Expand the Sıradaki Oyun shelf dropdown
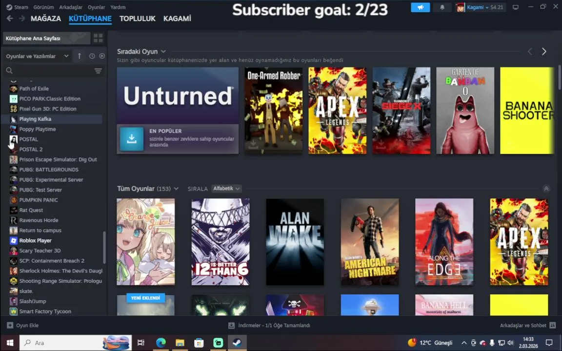The width and height of the screenshot is (562, 351). click(163, 52)
